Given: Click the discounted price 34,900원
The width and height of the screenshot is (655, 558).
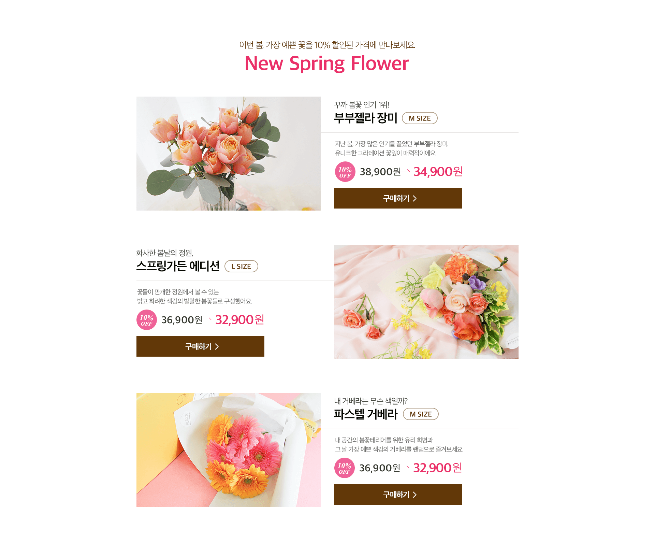Looking at the screenshot, I should (438, 172).
